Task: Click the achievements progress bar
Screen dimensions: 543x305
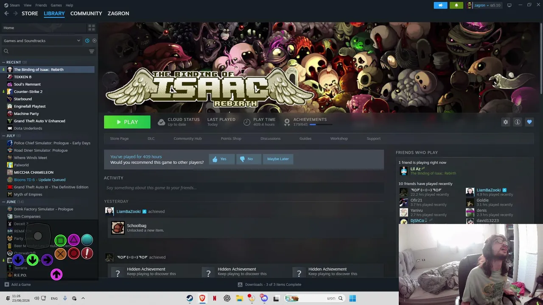Action: 321,125
